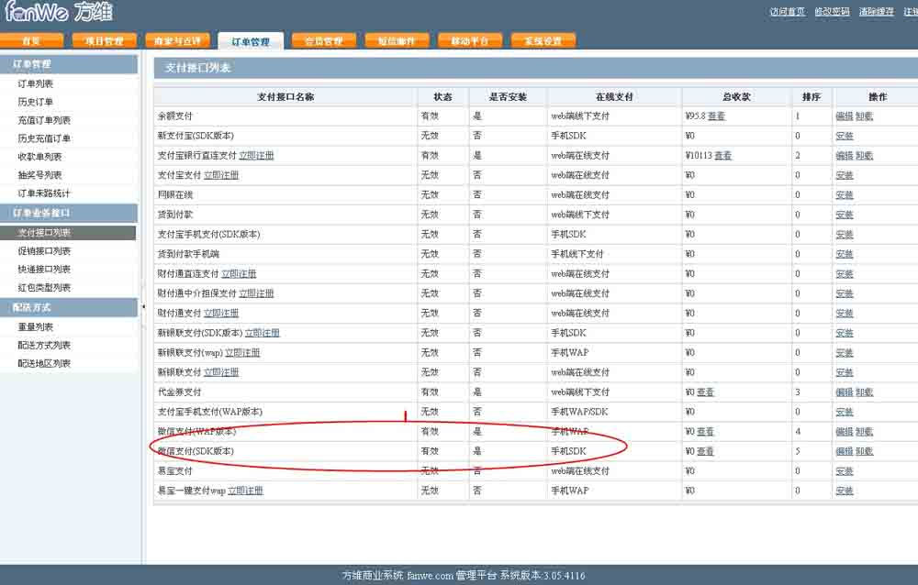Open 红包类型列表 in the sidebar
Screen dimensions: 918x585
(44, 287)
